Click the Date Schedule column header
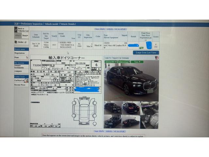This screenshot has height=157, width=209. [x=36, y=36]
